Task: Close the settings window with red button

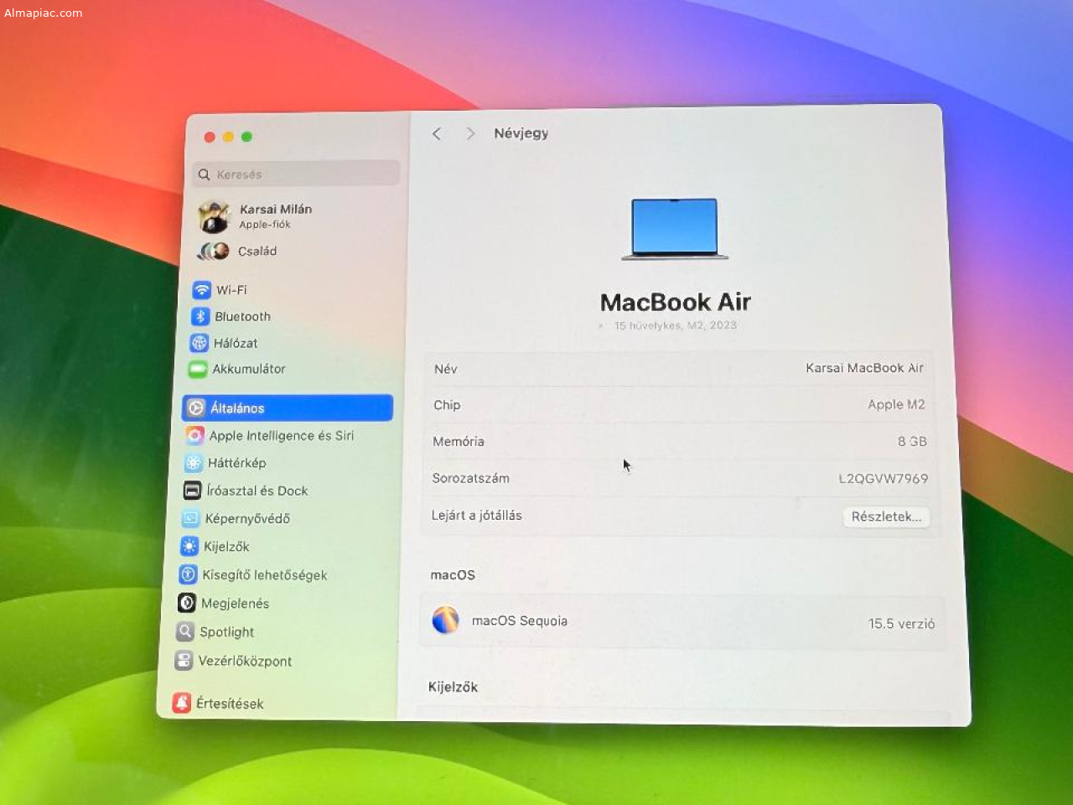Action: (x=210, y=137)
